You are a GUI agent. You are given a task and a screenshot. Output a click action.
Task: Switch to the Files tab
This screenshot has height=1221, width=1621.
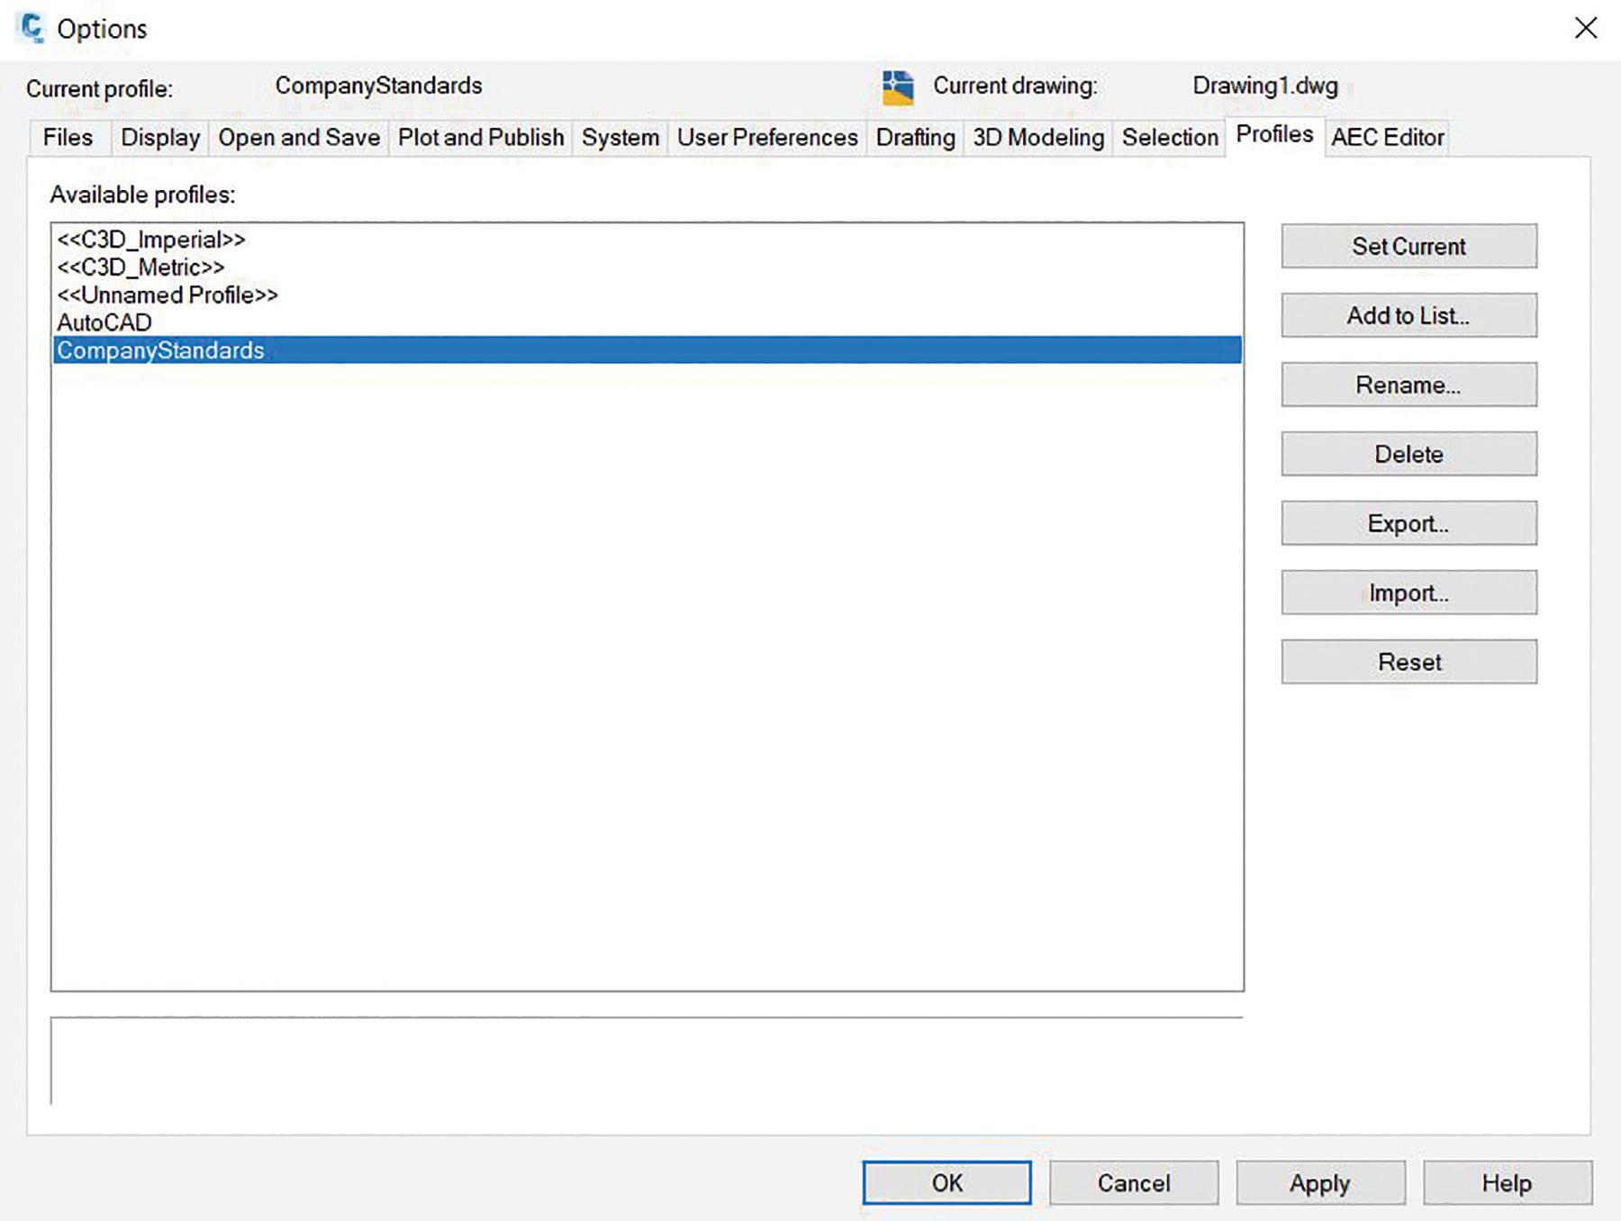[68, 138]
